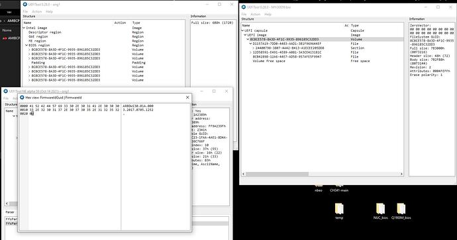Collapse the UEFI capsule tree node
Image resolution: width=457 pixels, height=240 pixels.
point(243,30)
